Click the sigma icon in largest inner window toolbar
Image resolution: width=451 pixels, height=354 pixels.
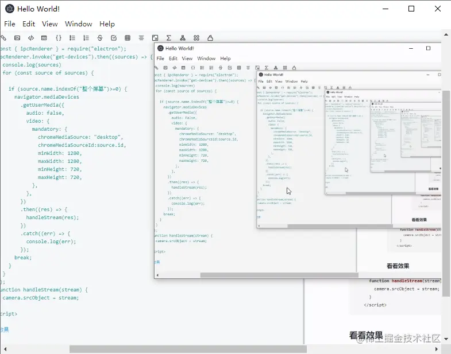pos(267,68)
